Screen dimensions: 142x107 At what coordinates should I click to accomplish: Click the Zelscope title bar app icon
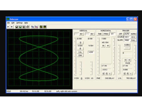click(8, 19)
